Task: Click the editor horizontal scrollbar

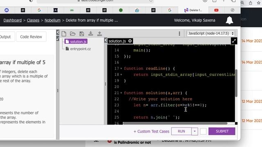Action: (175, 123)
